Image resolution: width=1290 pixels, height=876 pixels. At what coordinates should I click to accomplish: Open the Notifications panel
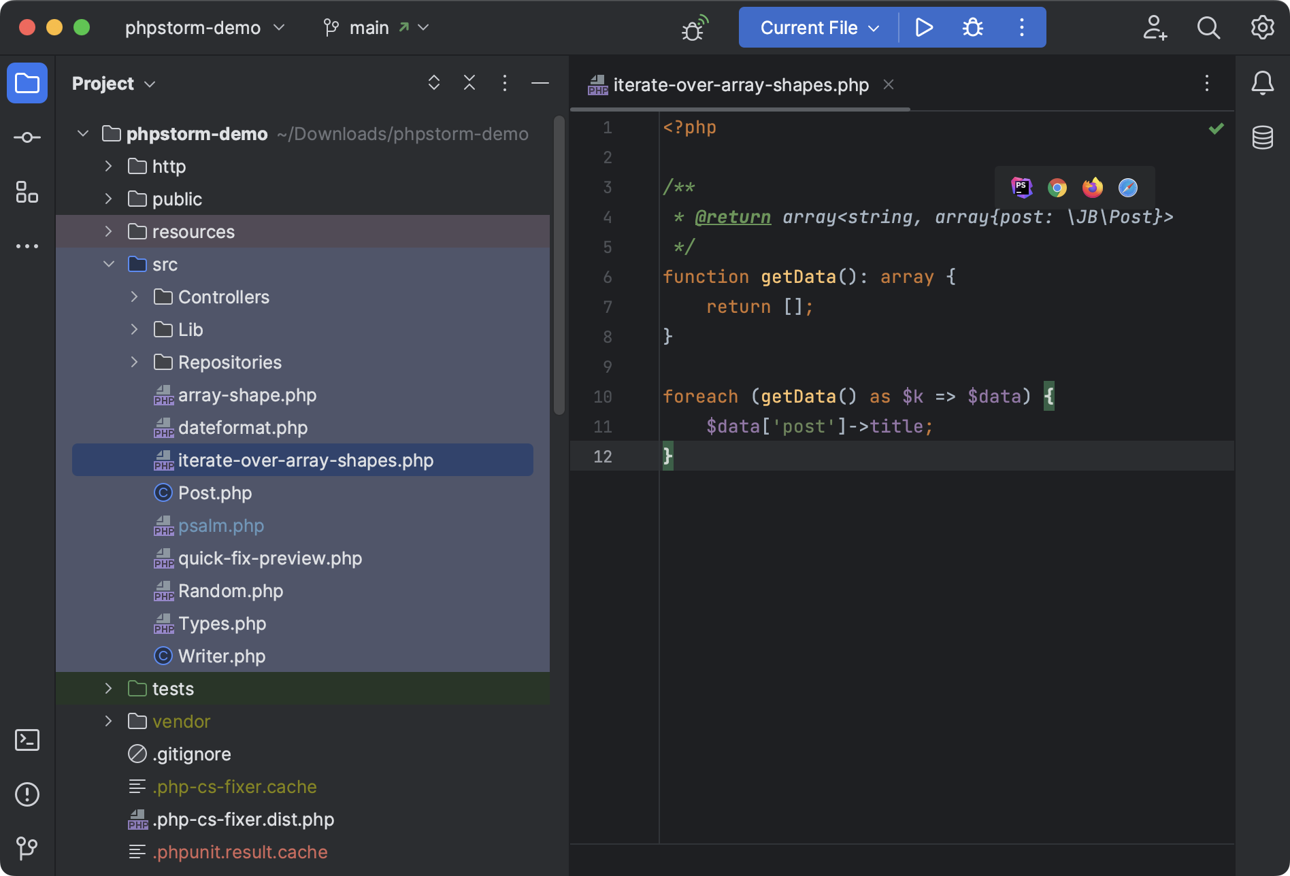click(1263, 83)
